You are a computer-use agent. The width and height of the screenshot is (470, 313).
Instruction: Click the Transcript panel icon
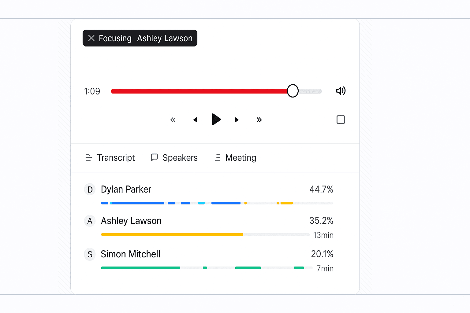tap(89, 157)
